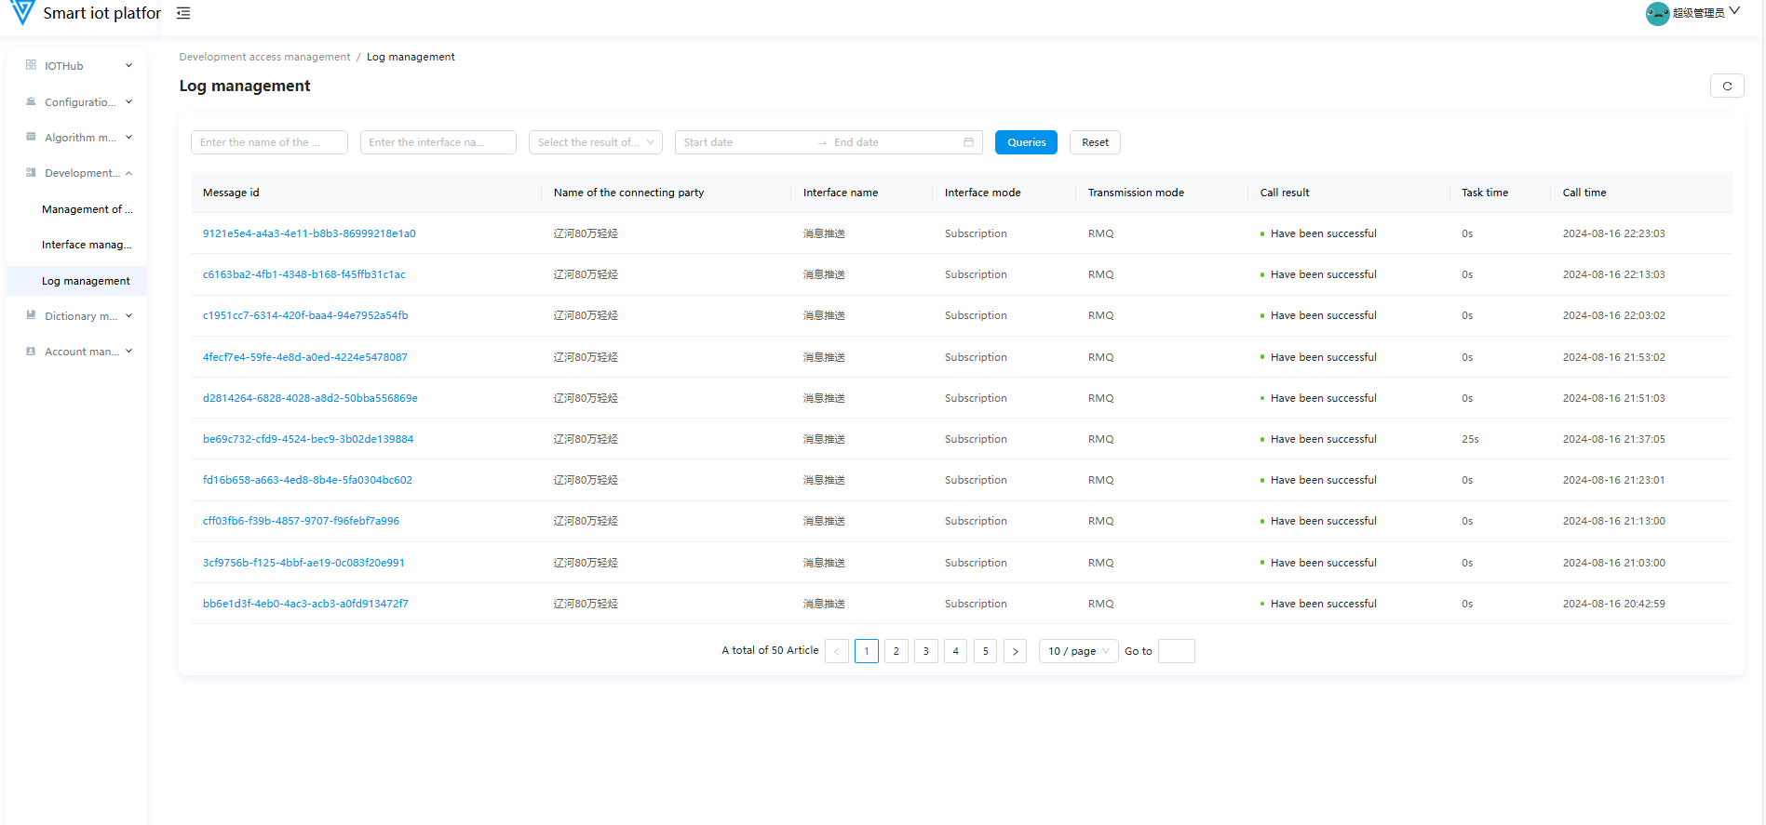Open the call result select dropdown
The height and width of the screenshot is (825, 1766).
point(595,142)
